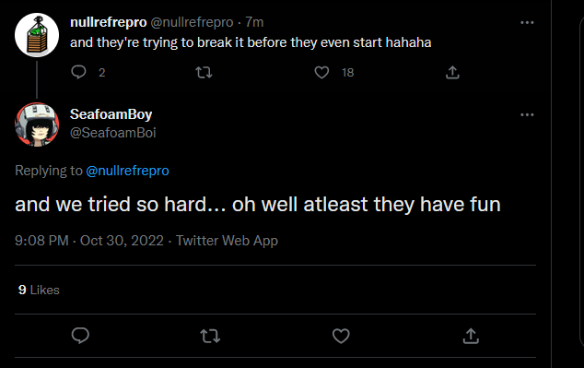The height and width of the screenshot is (368, 584).
Task: Open the @SeafoamBoi handle
Action: (113, 133)
